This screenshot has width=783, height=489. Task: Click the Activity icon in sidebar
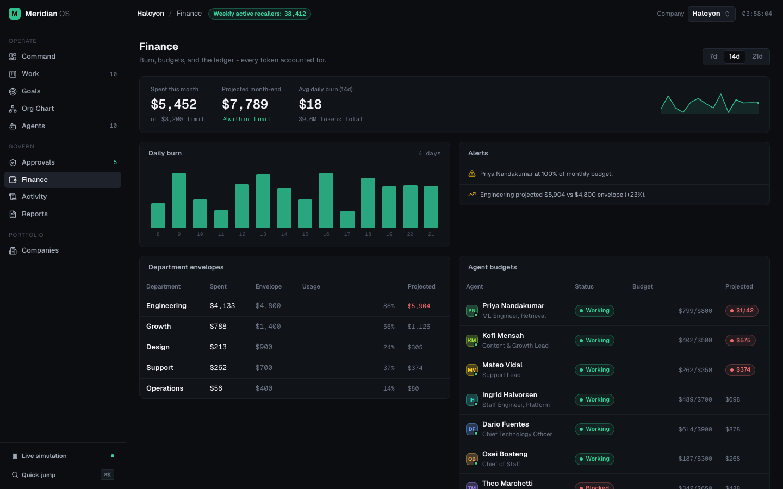click(13, 197)
